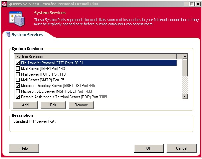This screenshot has height=159, width=202.
Task: Enable Microsoft SQL Server Port 1433 checkbox
Action: pos(18,91)
